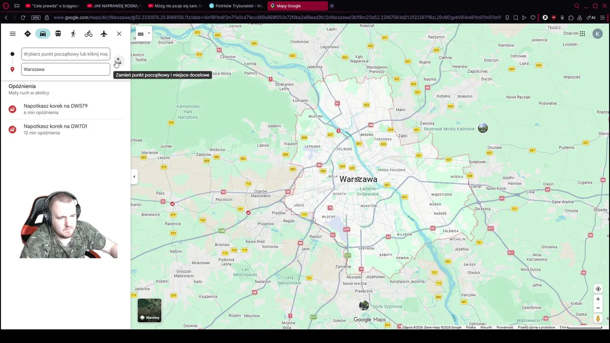Screen dimensions: 610x343
Task: Close the directions panel X
Action: [119, 34]
